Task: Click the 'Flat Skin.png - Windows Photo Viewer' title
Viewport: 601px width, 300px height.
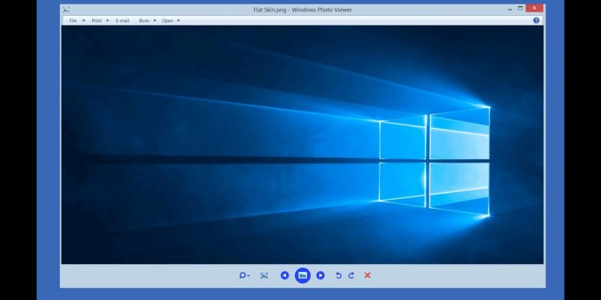Action: point(302,10)
